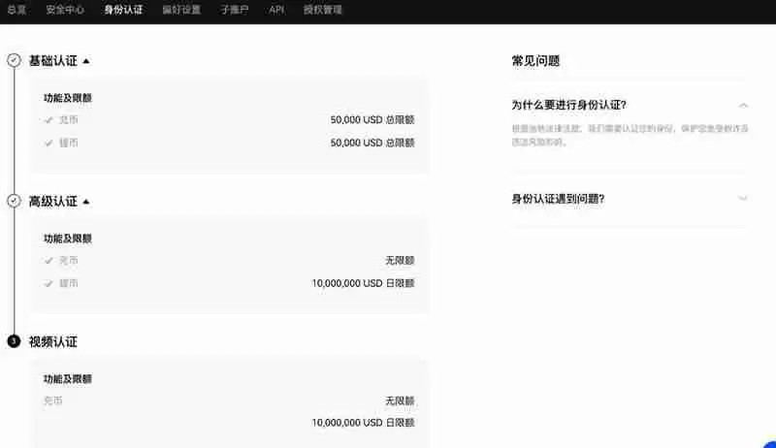Click the answer paragraph under 为什么要进行身份认证
Viewport: 776px width, 448px height.
pyautogui.click(x=630, y=135)
